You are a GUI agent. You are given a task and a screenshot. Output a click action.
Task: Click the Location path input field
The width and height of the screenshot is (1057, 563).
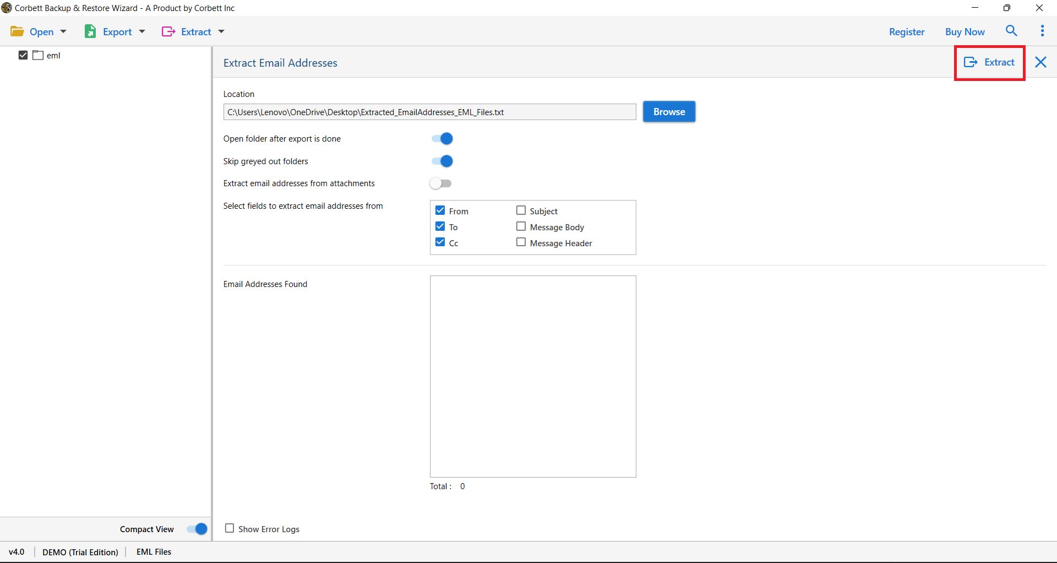(x=429, y=112)
